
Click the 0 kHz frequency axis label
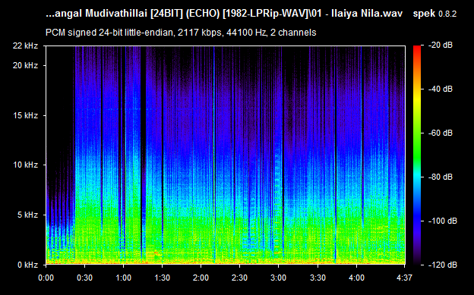28,265
